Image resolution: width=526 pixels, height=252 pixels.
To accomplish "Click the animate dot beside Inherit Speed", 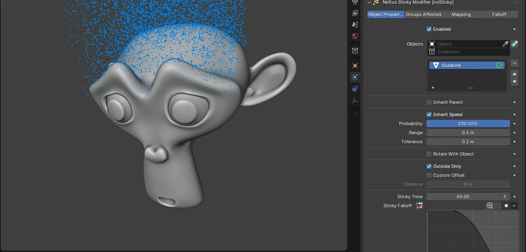I will pyautogui.click(x=514, y=115).
